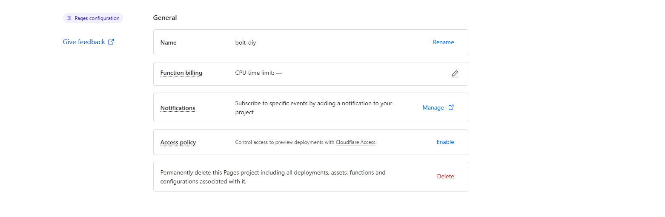Open the Give feedback link
The image size is (665, 217).
tap(84, 42)
